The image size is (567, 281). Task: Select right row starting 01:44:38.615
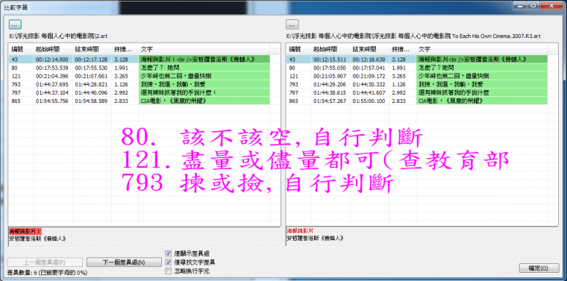point(417,92)
